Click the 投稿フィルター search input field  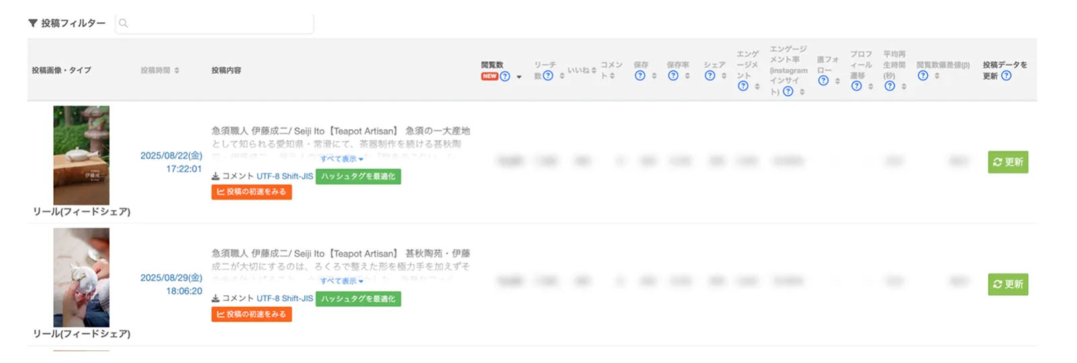[x=214, y=23]
